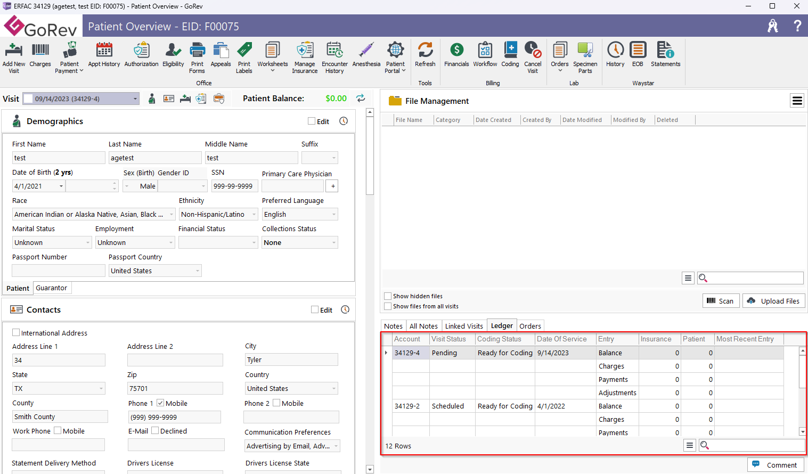Add a Primary Care Physician with plus button

click(333, 186)
